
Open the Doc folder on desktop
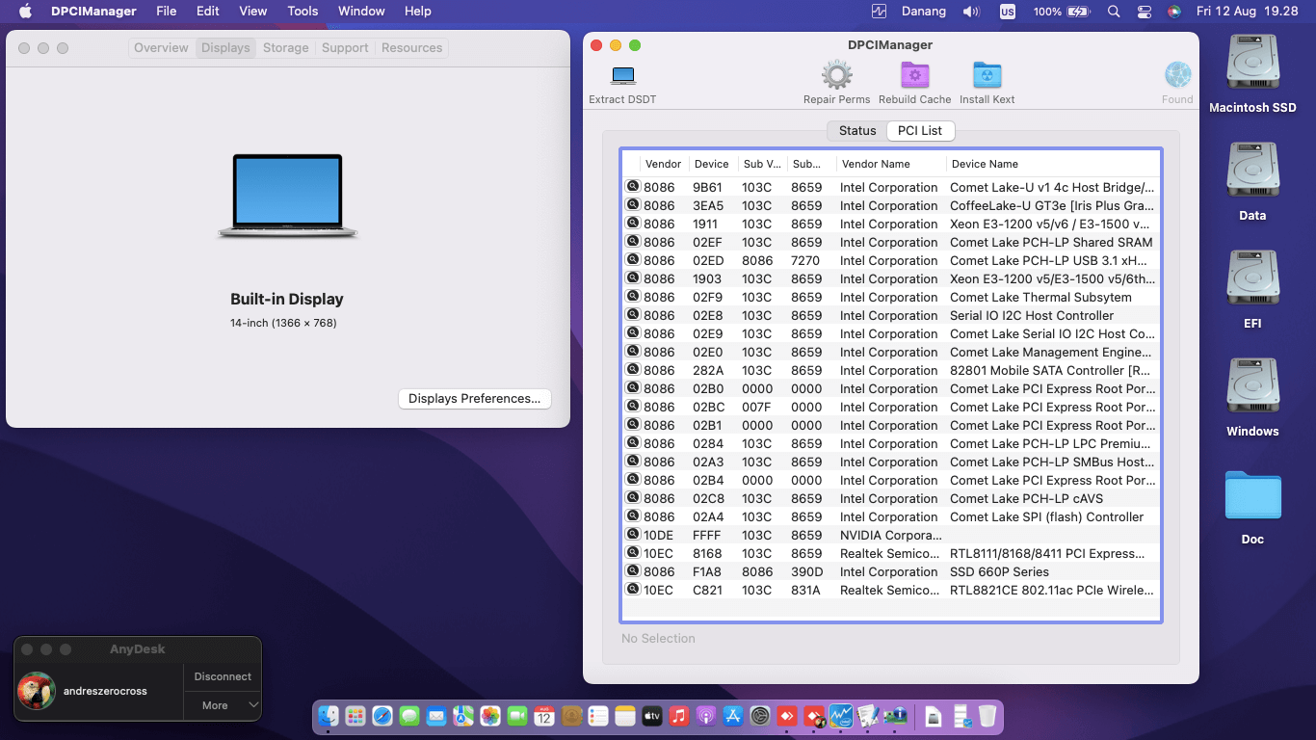click(1252, 495)
